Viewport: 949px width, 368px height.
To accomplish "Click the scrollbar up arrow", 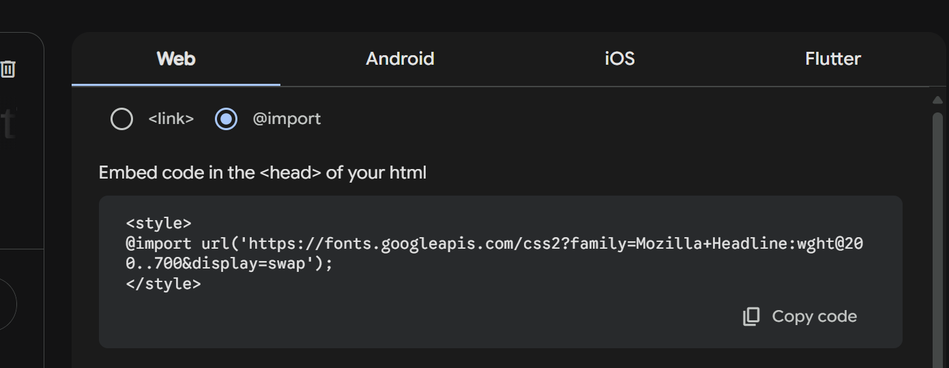I will [937, 99].
